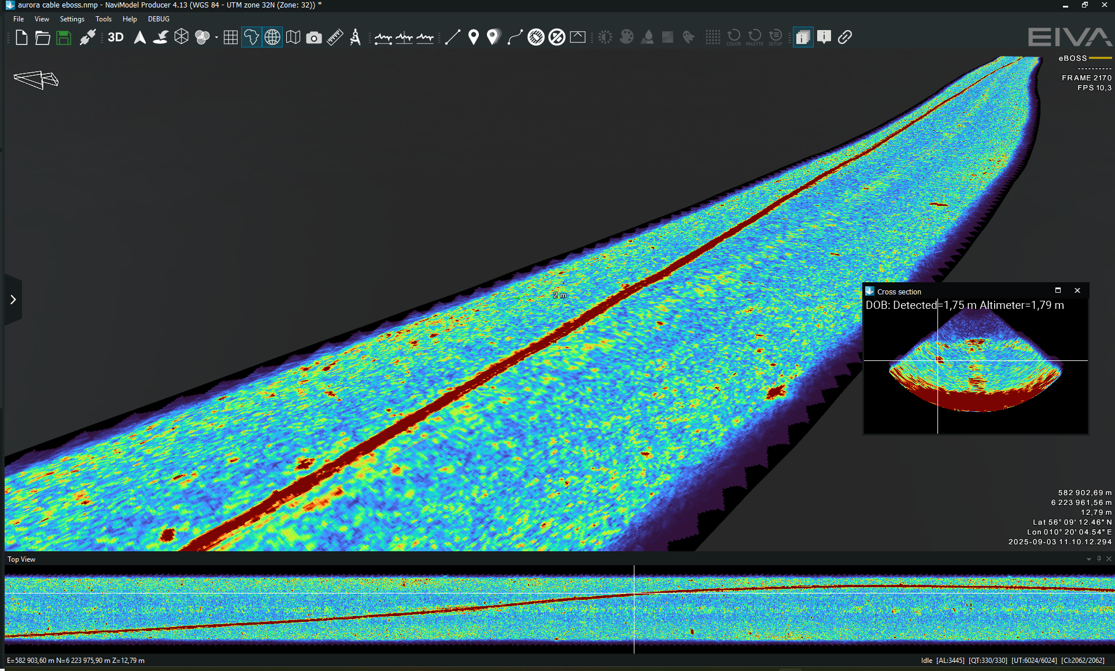This screenshot has width=1115, height=671.
Task: Click the PALETTE reset button
Action: coord(755,36)
